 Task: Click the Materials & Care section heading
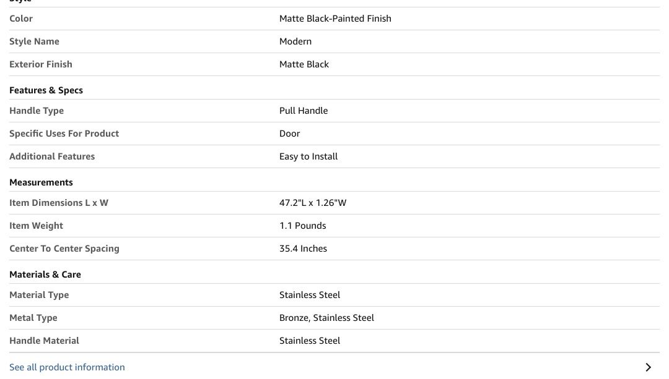pyautogui.click(x=45, y=275)
